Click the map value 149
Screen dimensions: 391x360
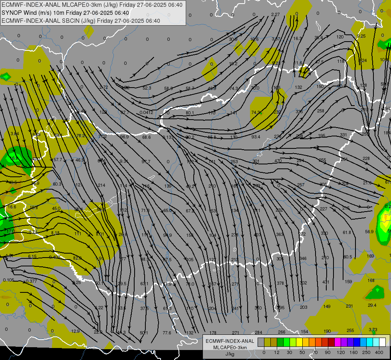[327, 306]
